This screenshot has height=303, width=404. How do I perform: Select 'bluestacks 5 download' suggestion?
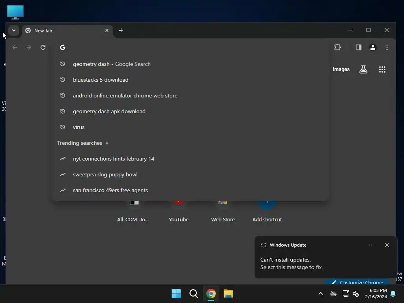(x=191, y=80)
